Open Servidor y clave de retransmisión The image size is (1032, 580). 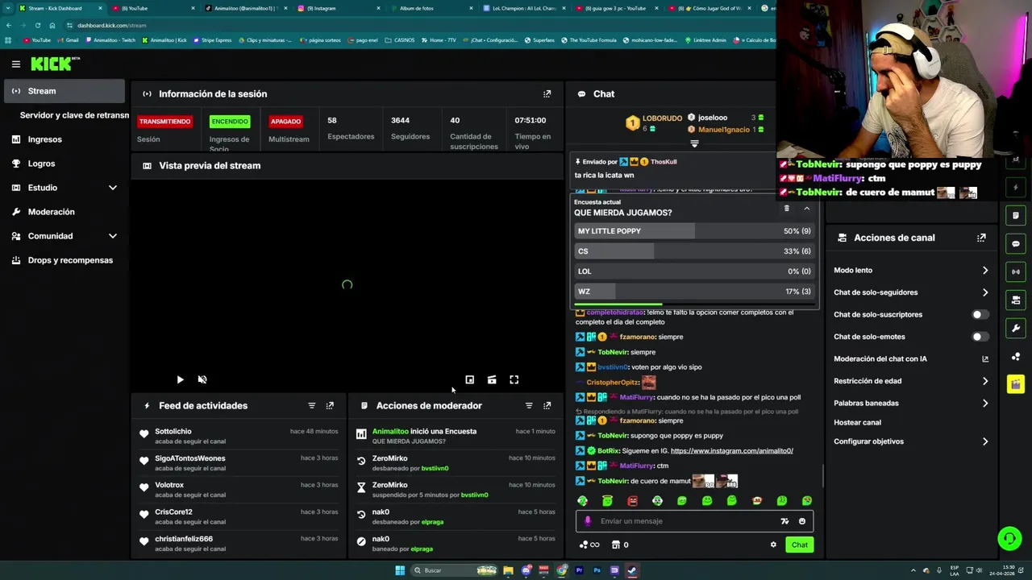click(x=73, y=115)
